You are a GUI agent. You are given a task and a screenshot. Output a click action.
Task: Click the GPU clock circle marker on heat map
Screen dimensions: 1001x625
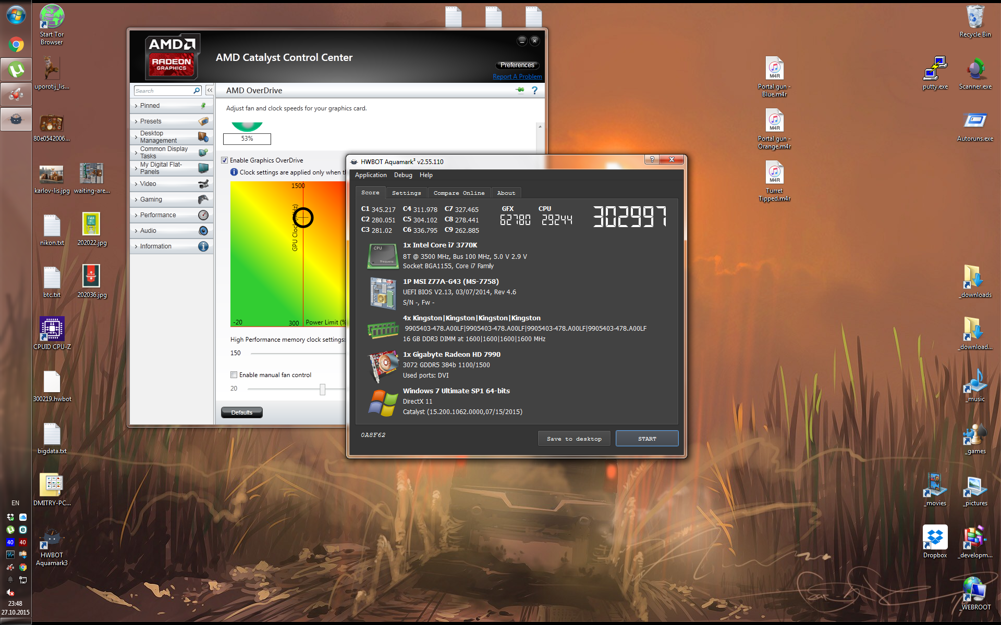pyautogui.click(x=303, y=218)
